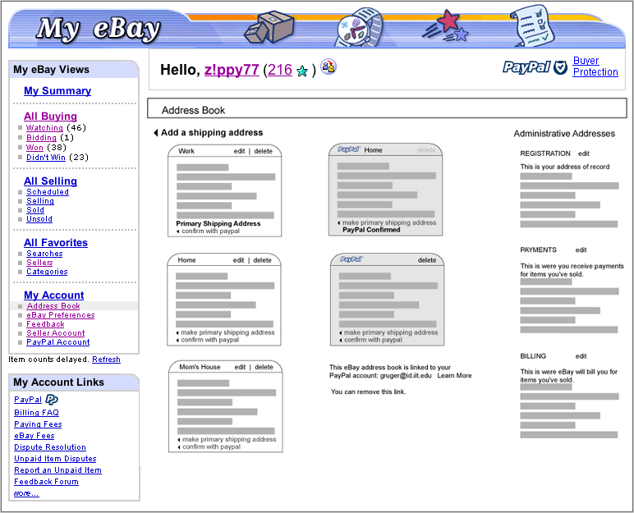This screenshot has height=513, width=634.
Task: Open Unpaid Item Disputes link
Action: [x=55, y=459]
